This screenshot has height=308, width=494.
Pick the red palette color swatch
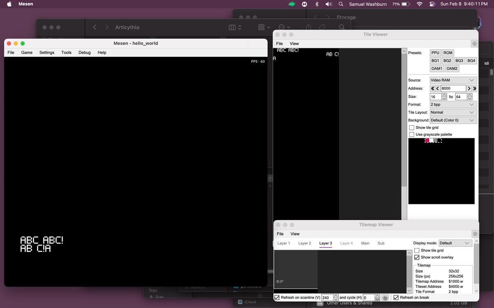click(x=427, y=140)
